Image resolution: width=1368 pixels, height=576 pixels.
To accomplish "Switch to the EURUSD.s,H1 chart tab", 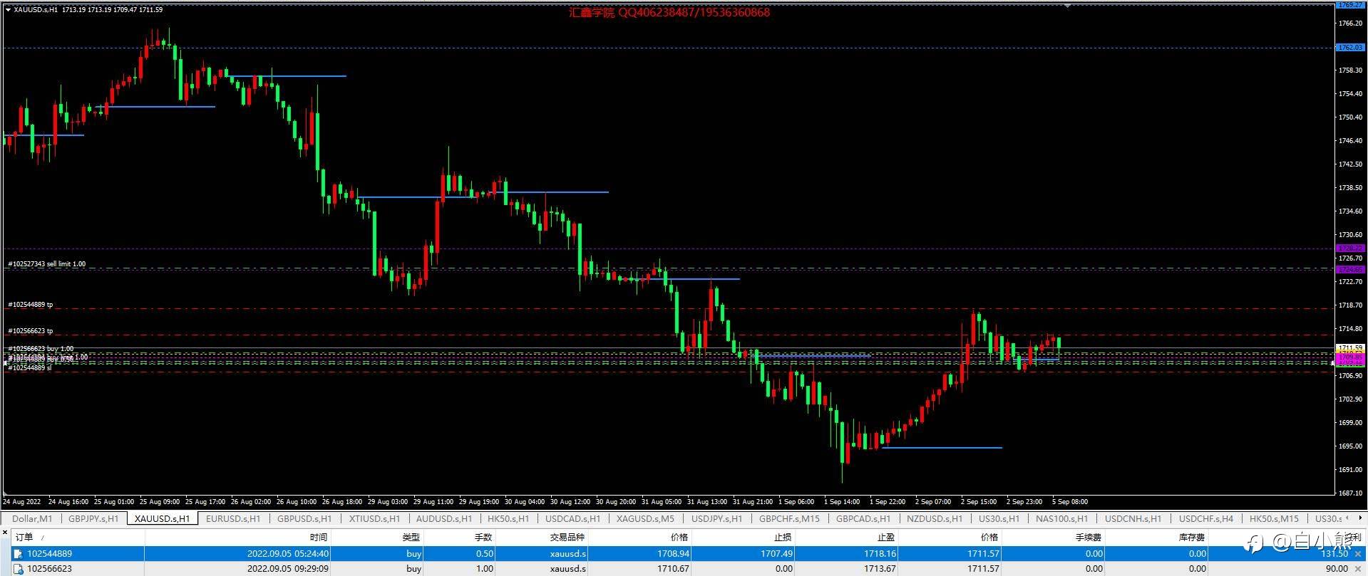I will [x=233, y=518].
